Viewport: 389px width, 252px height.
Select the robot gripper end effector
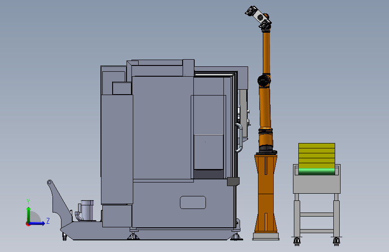pyautogui.click(x=258, y=17)
